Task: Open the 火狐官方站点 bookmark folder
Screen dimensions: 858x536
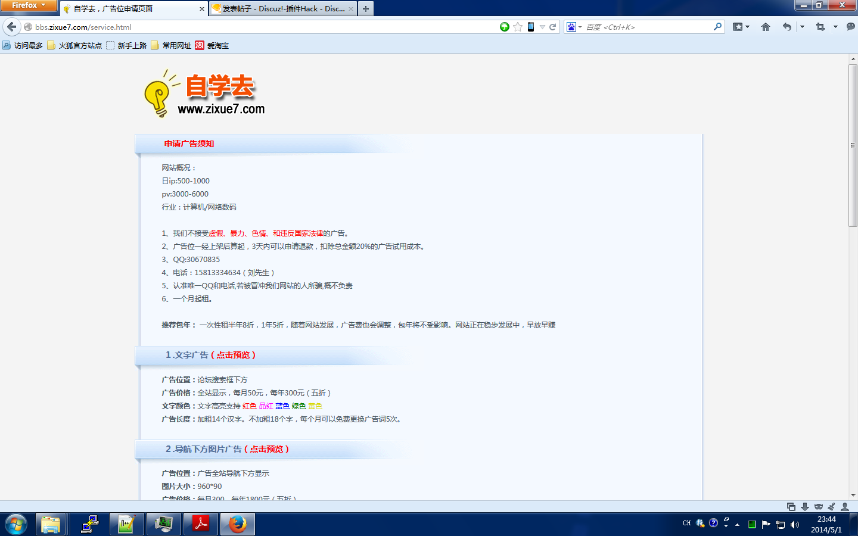Action: [74, 45]
